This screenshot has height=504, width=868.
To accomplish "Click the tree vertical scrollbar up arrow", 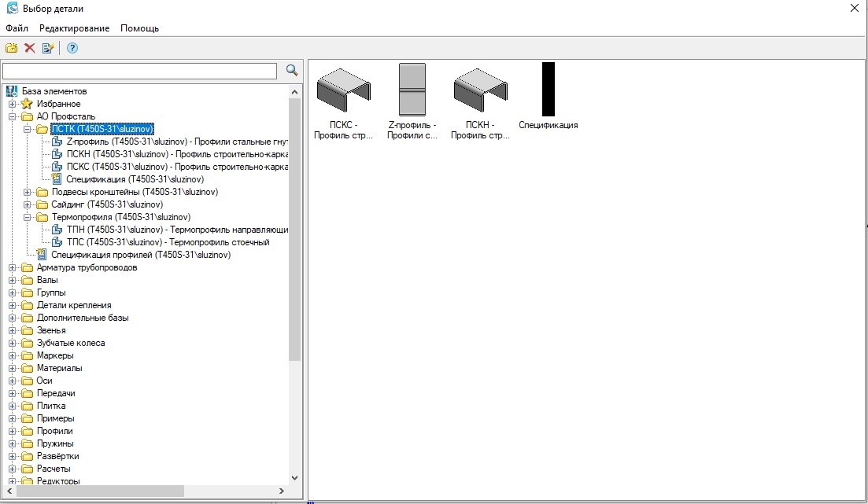I will click(x=294, y=92).
